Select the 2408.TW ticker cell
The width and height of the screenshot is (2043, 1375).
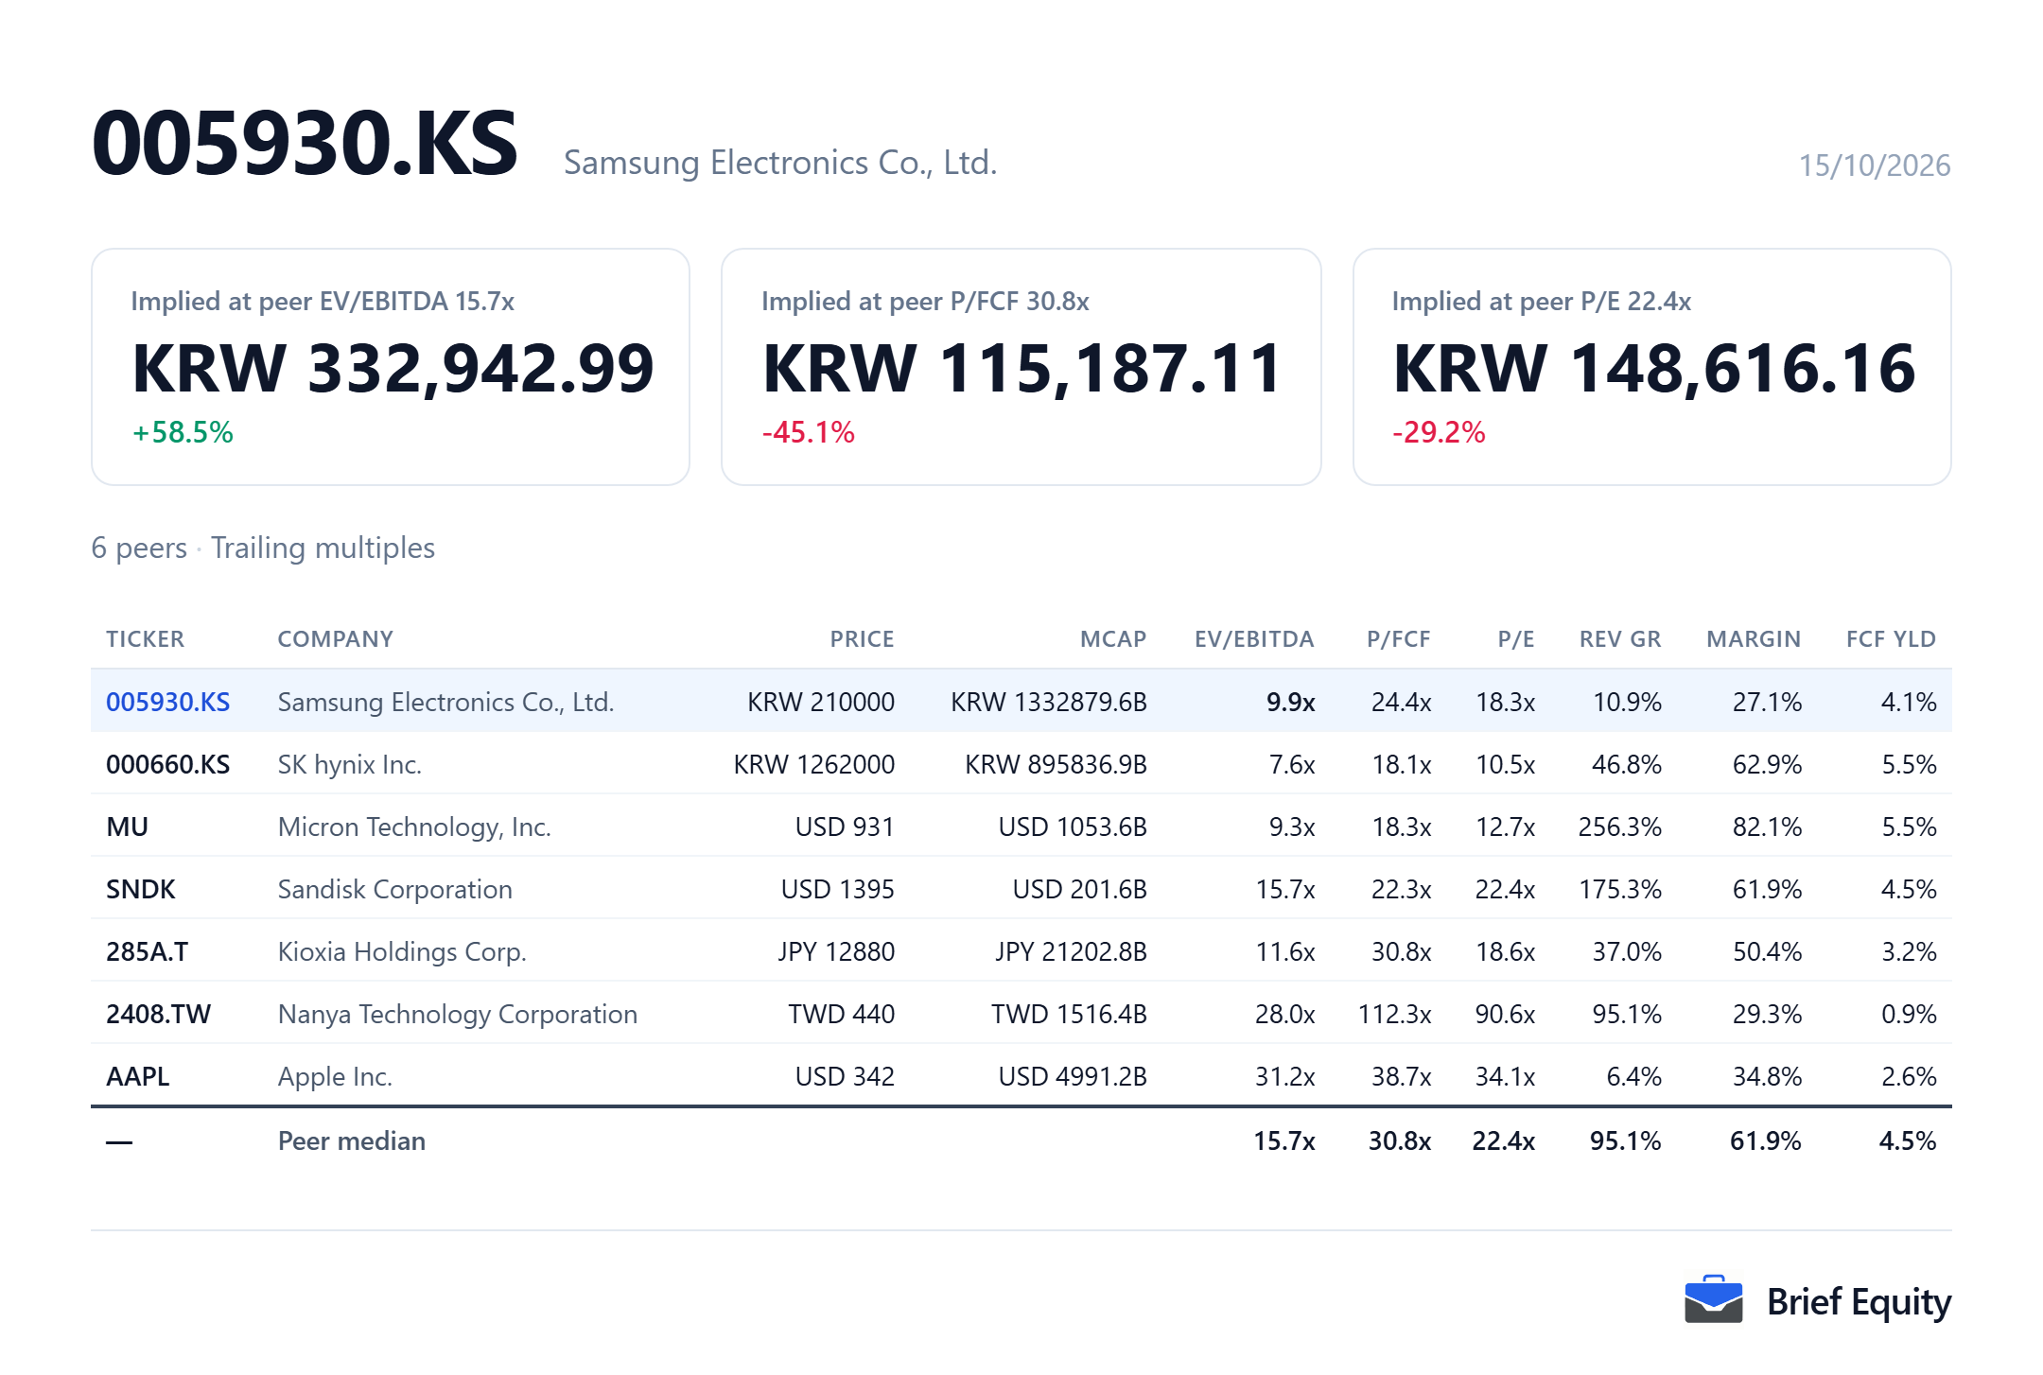(158, 1014)
